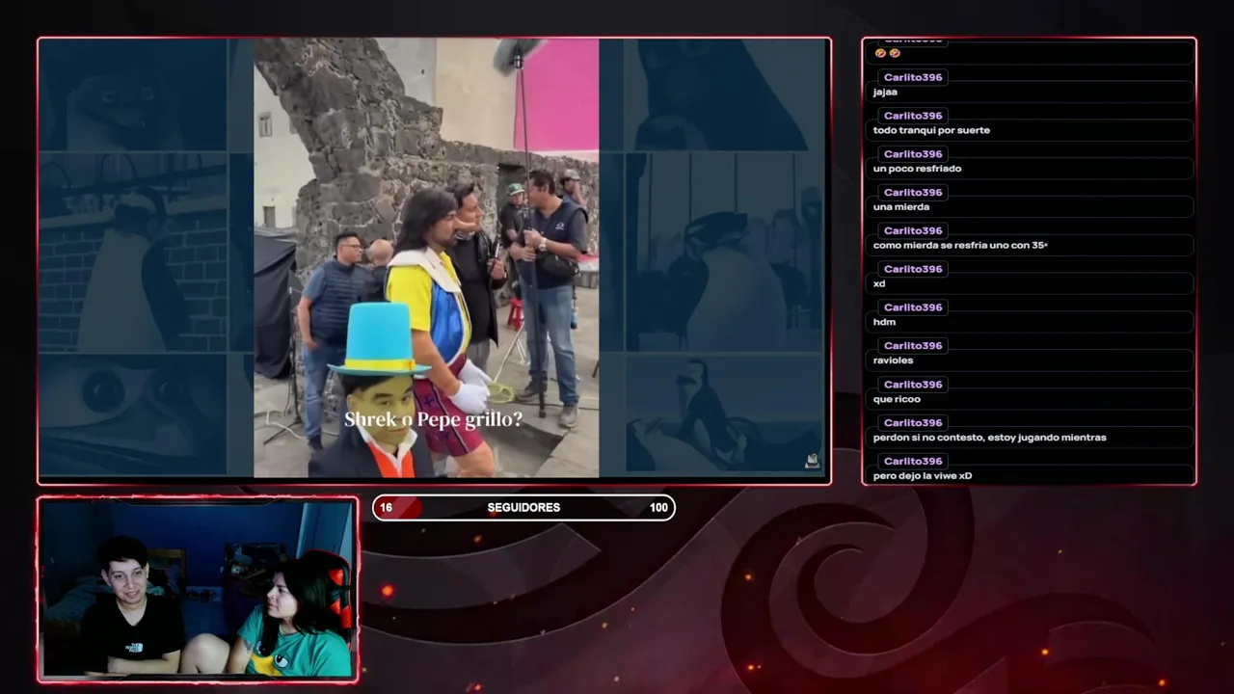
Task: Click the Carlito396 name above "pero dejo la viwe xD"
Action: [912, 462]
